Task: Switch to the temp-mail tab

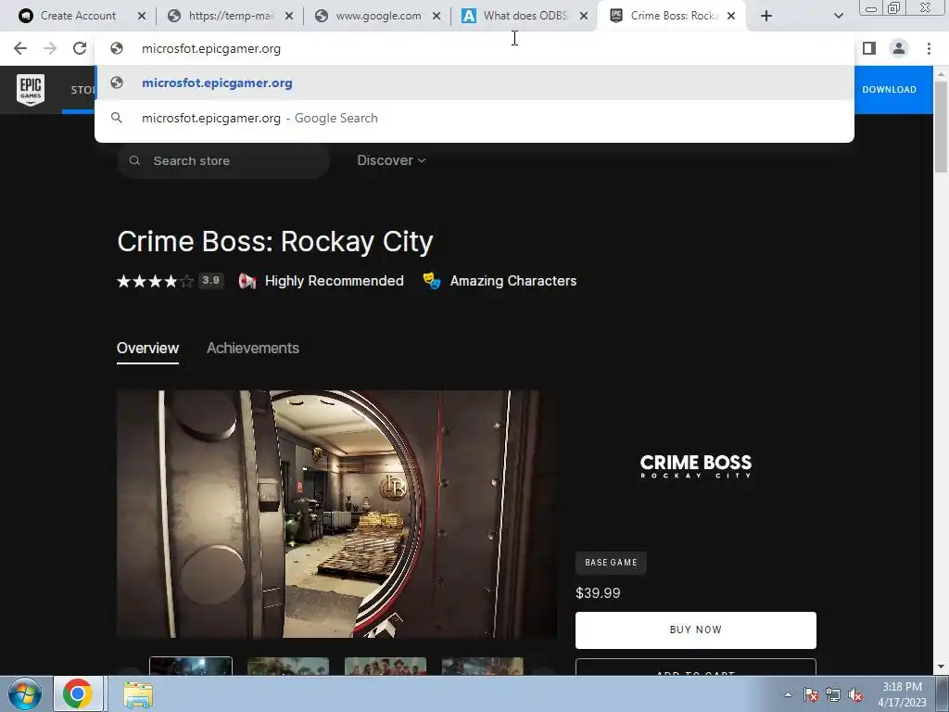Action: 231,16
